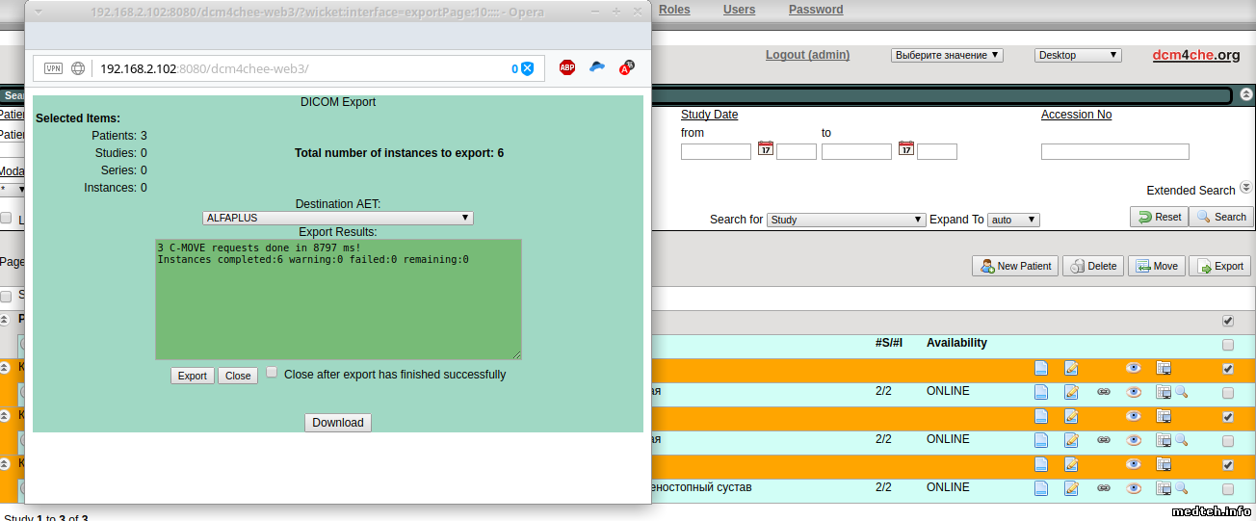Open the Study Date from calendar picker

tap(766, 149)
